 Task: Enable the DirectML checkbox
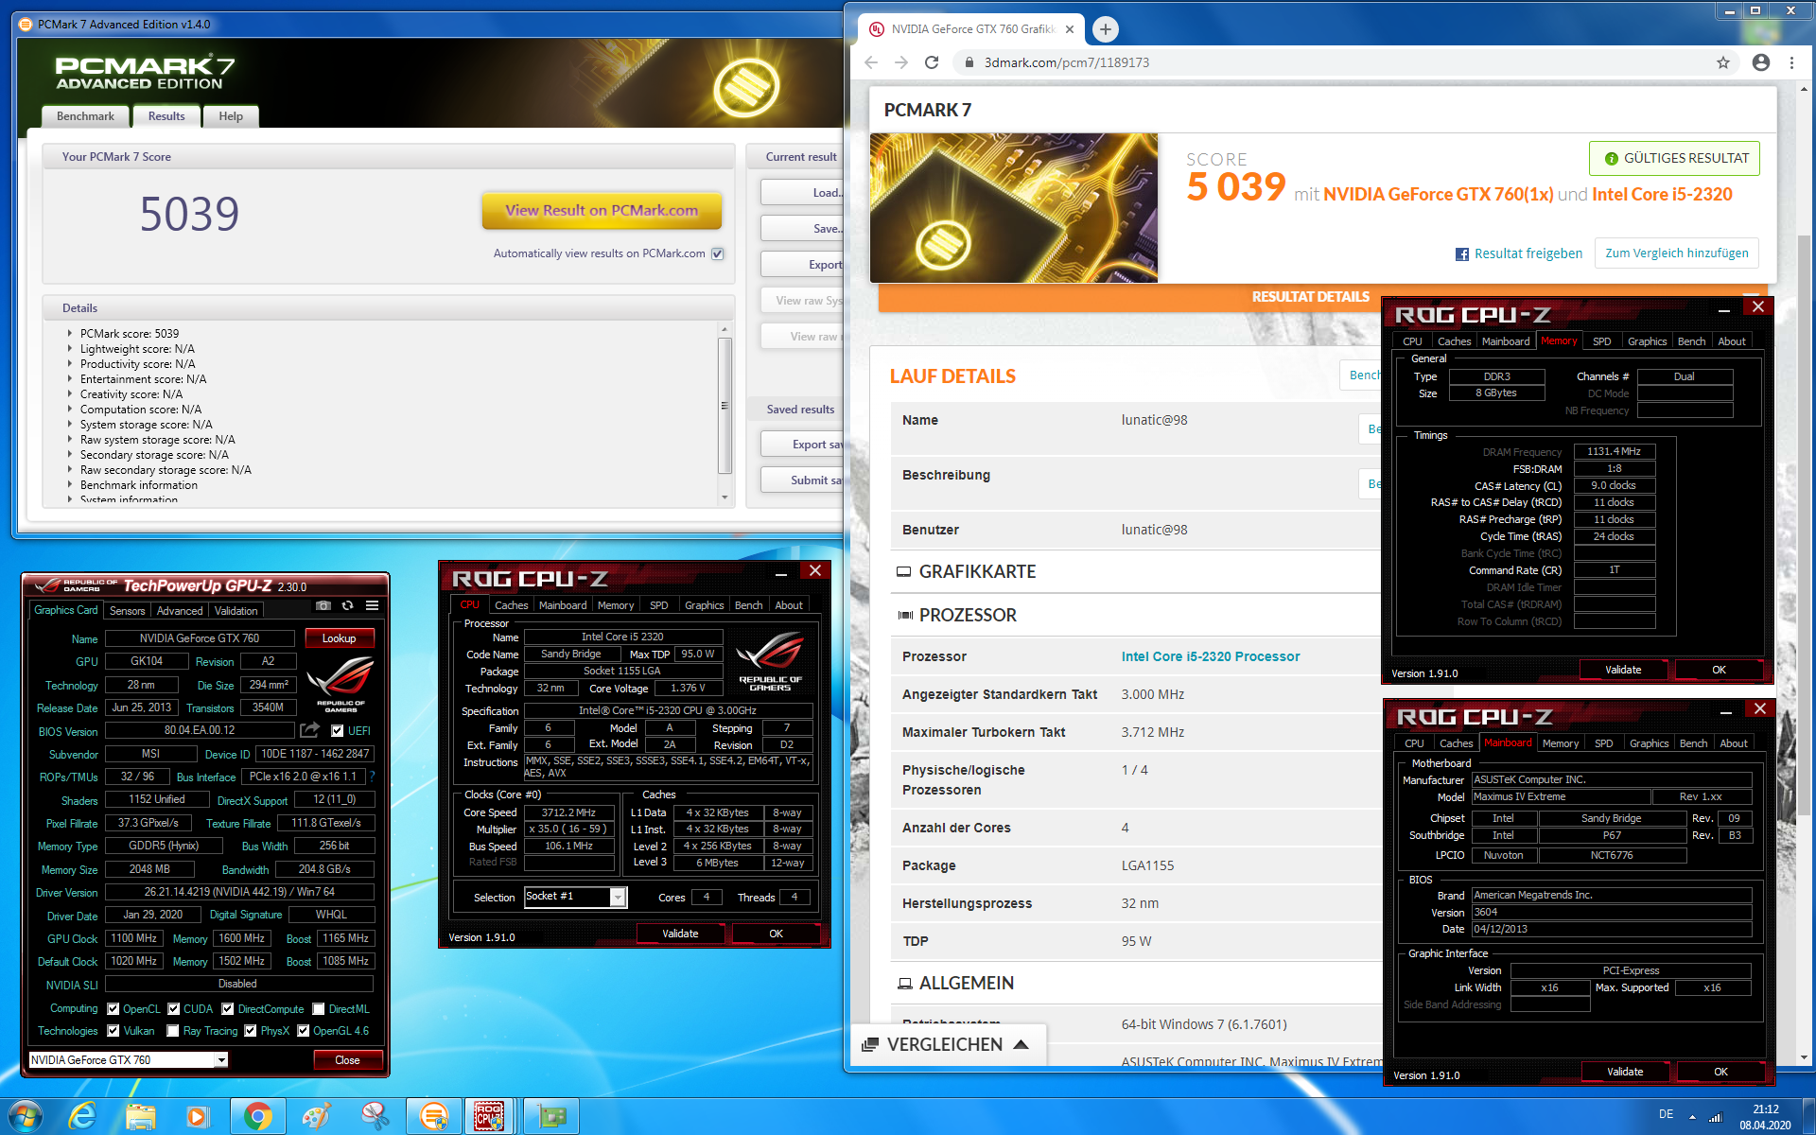(319, 1008)
